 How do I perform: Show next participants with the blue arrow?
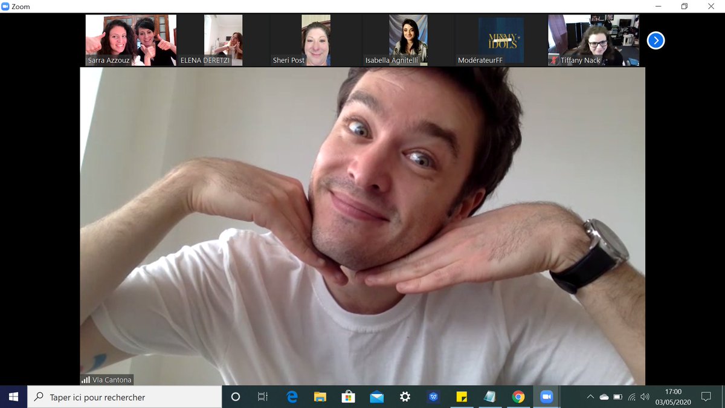click(x=656, y=40)
